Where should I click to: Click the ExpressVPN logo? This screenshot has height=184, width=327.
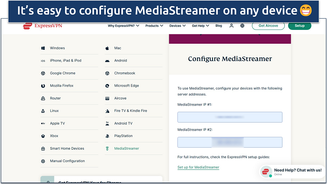point(42,26)
